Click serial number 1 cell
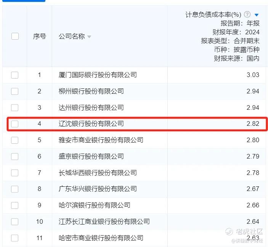 tap(40, 75)
